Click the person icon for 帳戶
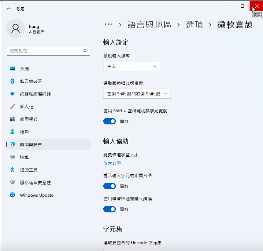Screen dimensions: 263x251 point(12,132)
